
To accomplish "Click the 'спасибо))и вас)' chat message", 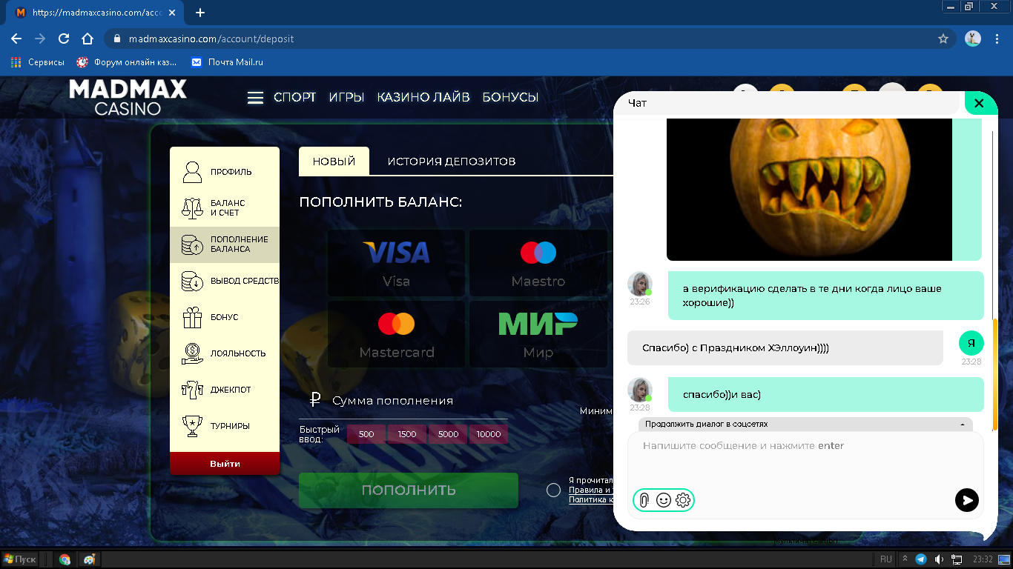I will pos(826,395).
